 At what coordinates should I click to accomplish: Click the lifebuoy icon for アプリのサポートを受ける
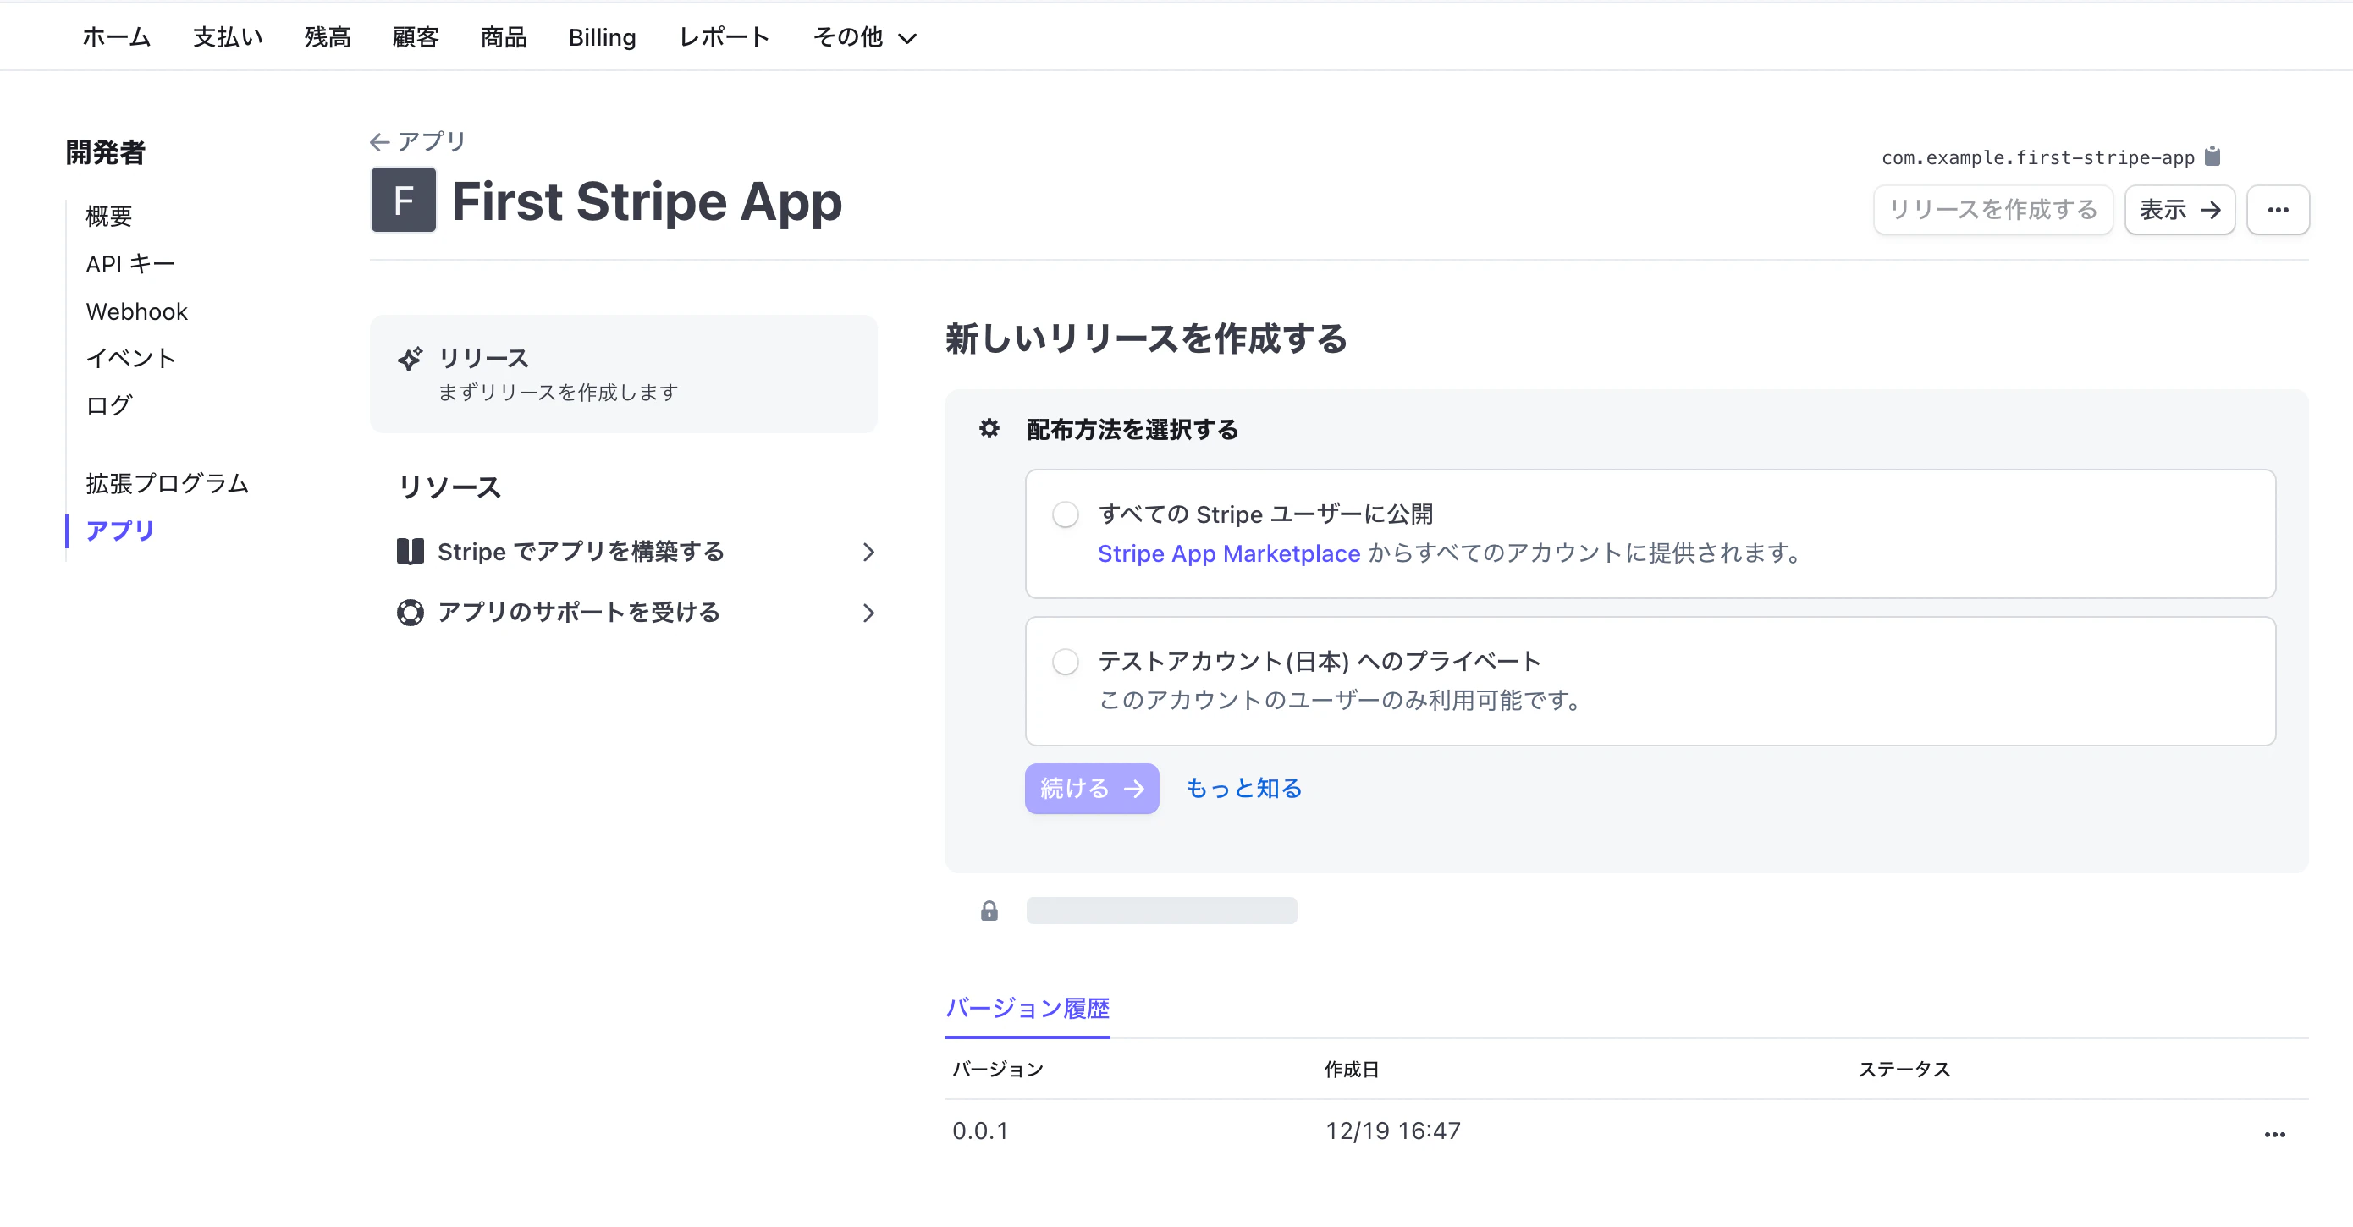click(411, 613)
